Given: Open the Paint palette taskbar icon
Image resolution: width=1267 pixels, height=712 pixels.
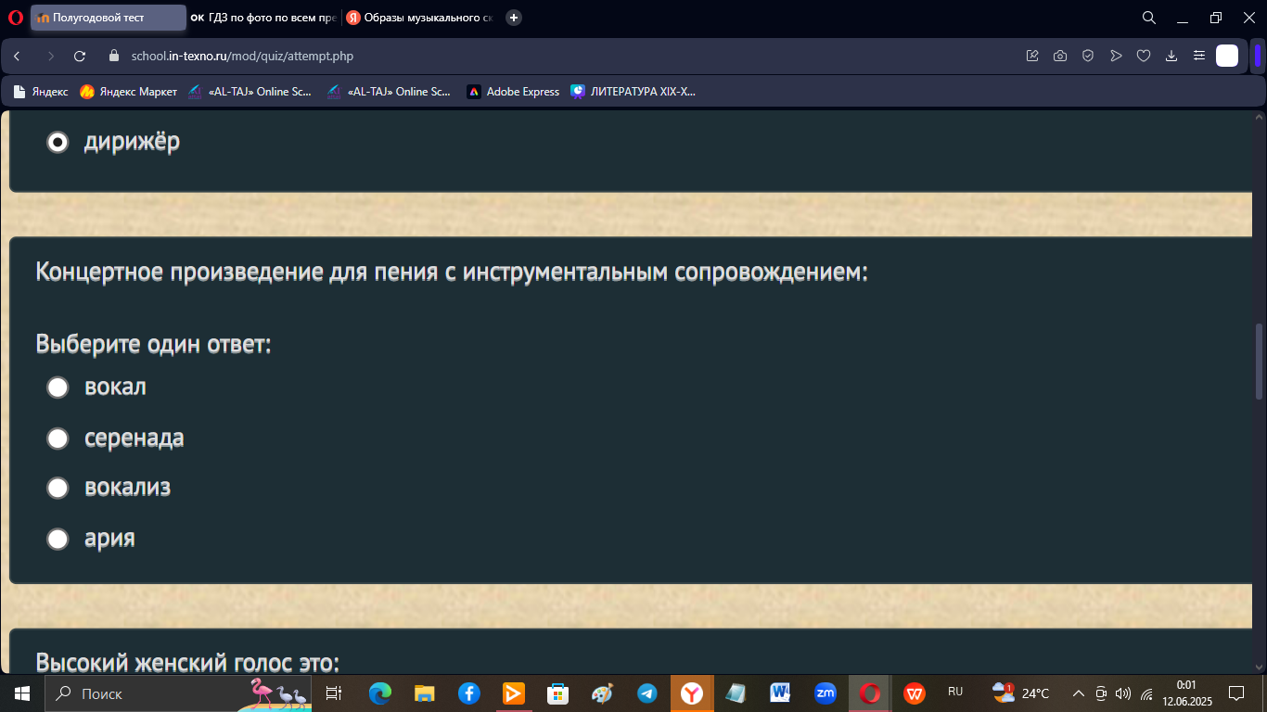Looking at the screenshot, I should point(602,693).
